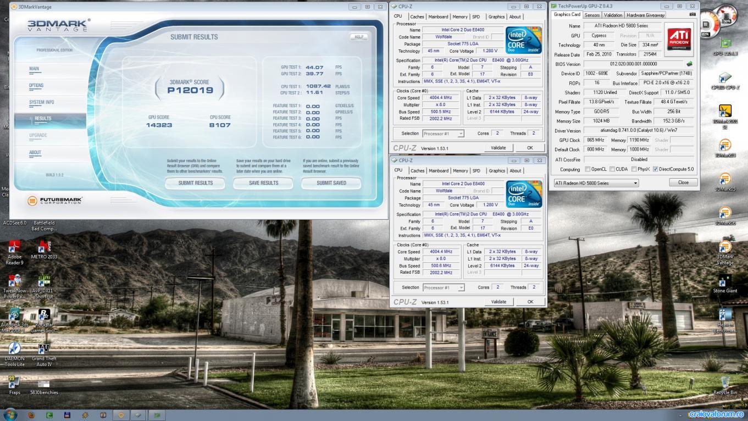
Task: Click OK in the lower CPU-Z window
Action: tap(530, 302)
